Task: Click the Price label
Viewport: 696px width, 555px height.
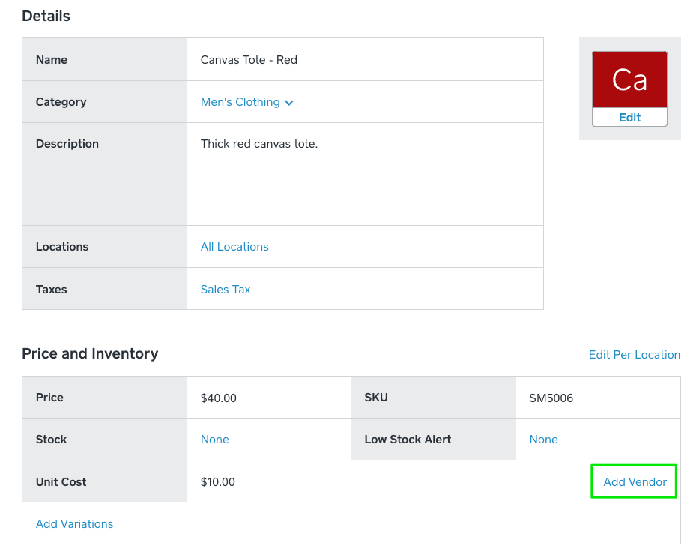Action: click(49, 397)
